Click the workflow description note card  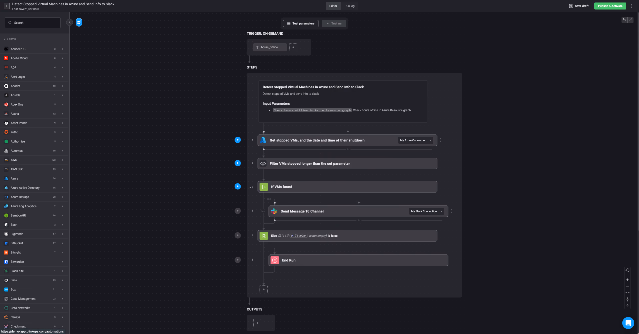pos(343,101)
